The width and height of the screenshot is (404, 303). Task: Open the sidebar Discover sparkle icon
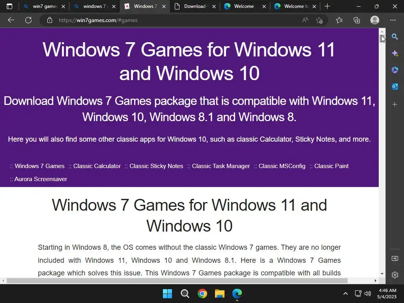click(x=395, y=53)
